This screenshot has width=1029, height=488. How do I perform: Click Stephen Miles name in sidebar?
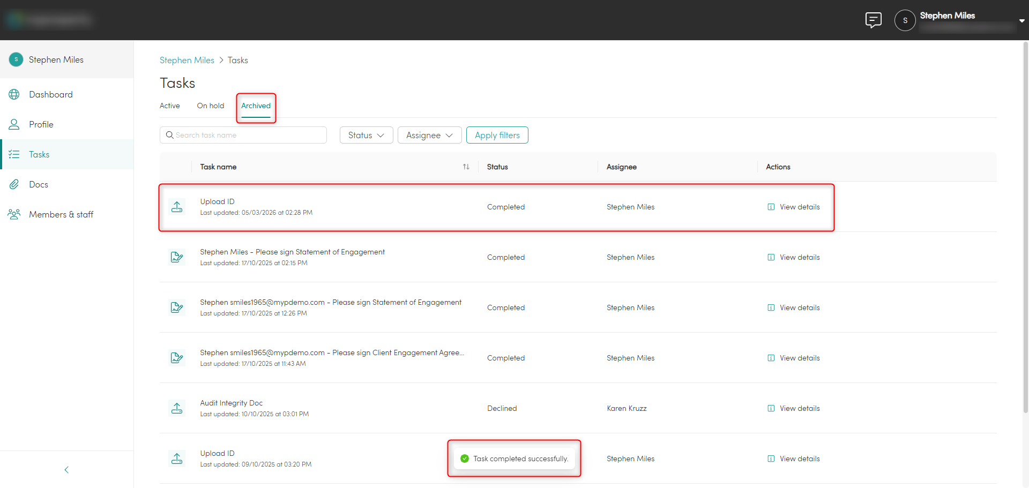click(x=56, y=59)
